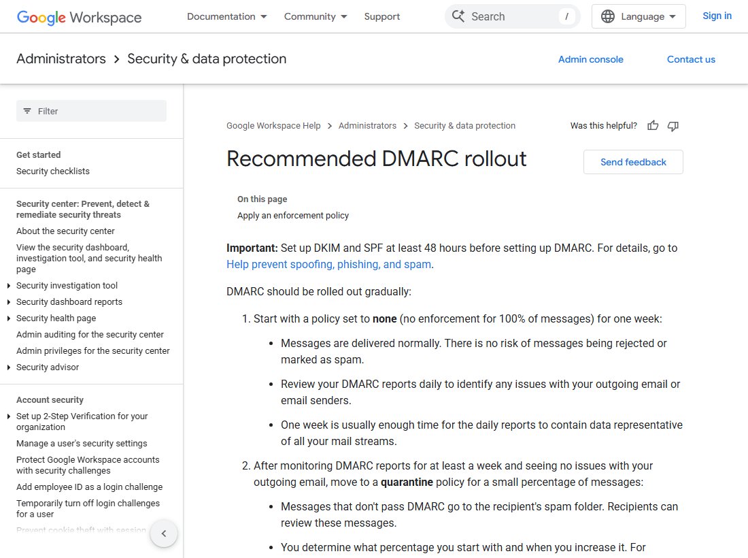The width and height of the screenshot is (748, 558).
Task: Click the Recommended DMARC rollout title
Action: tap(377, 159)
